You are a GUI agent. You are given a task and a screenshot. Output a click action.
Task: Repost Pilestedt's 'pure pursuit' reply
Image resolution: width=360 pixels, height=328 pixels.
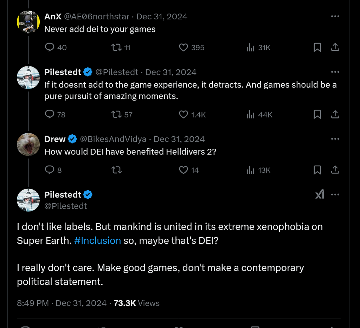[x=116, y=115]
